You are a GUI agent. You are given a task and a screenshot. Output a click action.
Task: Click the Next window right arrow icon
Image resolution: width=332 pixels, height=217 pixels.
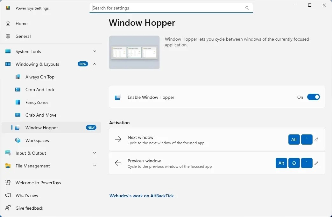118,139
